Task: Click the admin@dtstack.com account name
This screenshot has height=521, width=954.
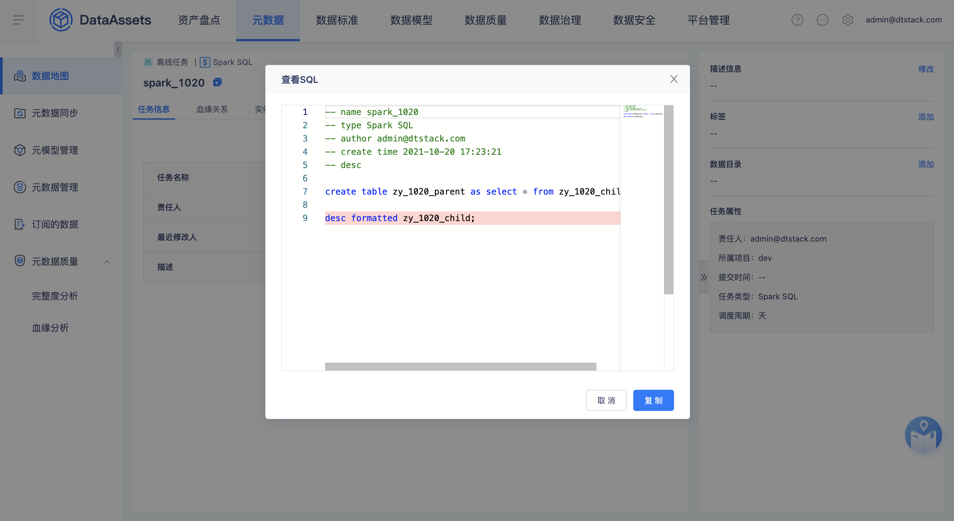Action: pos(903,20)
